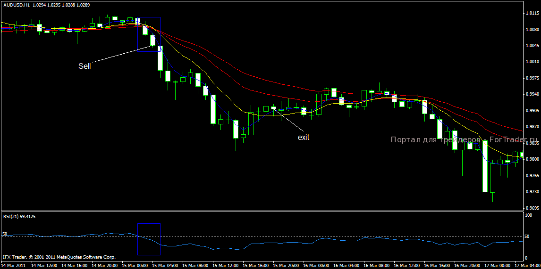This screenshot has width=541, height=269.
Task: Click the 15 Mar 12:00 time label
Action: [226, 266]
